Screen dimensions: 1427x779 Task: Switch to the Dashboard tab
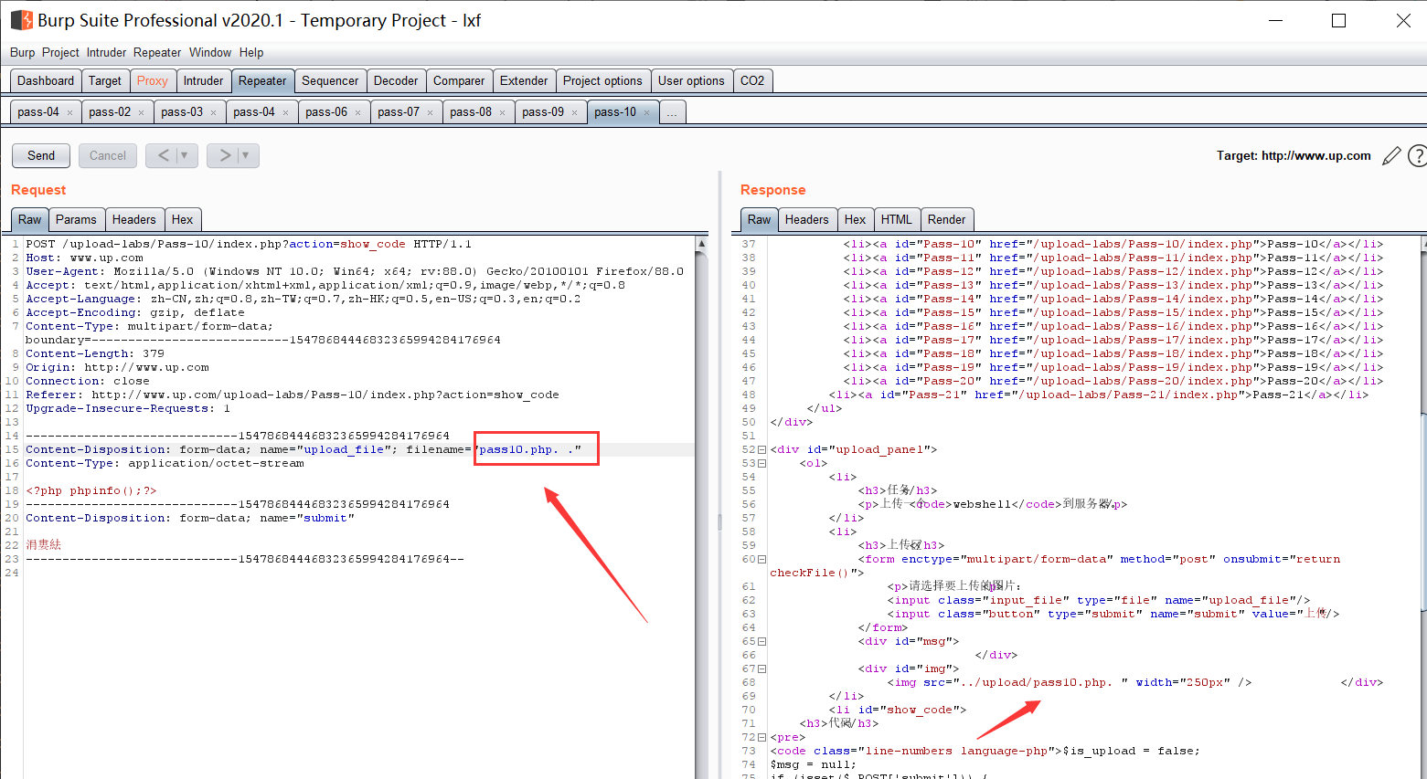pyautogui.click(x=46, y=80)
